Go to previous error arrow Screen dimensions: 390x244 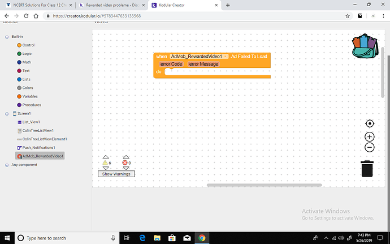[126, 157]
